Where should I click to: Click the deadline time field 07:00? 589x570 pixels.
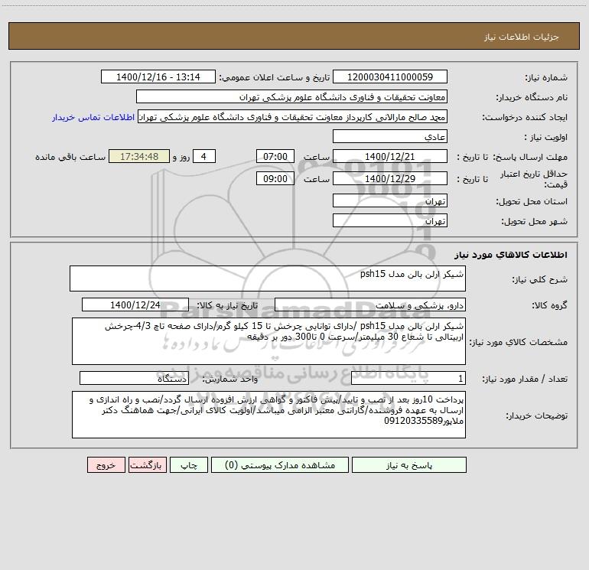[x=275, y=156]
